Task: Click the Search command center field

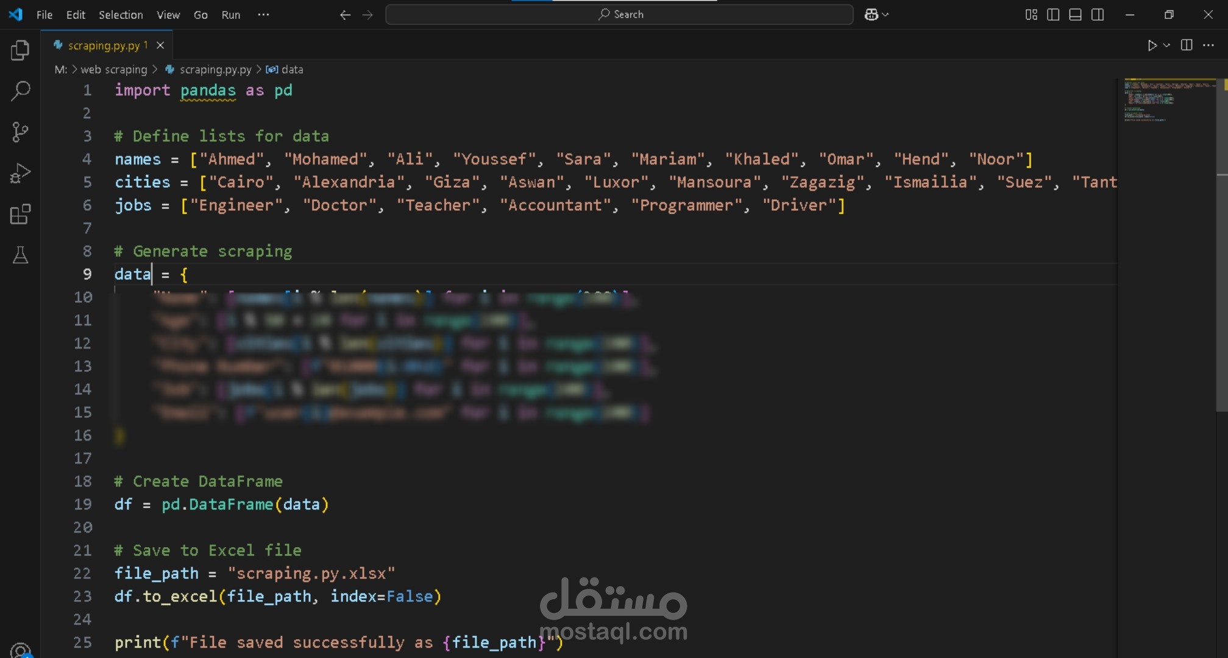Action: (x=619, y=15)
